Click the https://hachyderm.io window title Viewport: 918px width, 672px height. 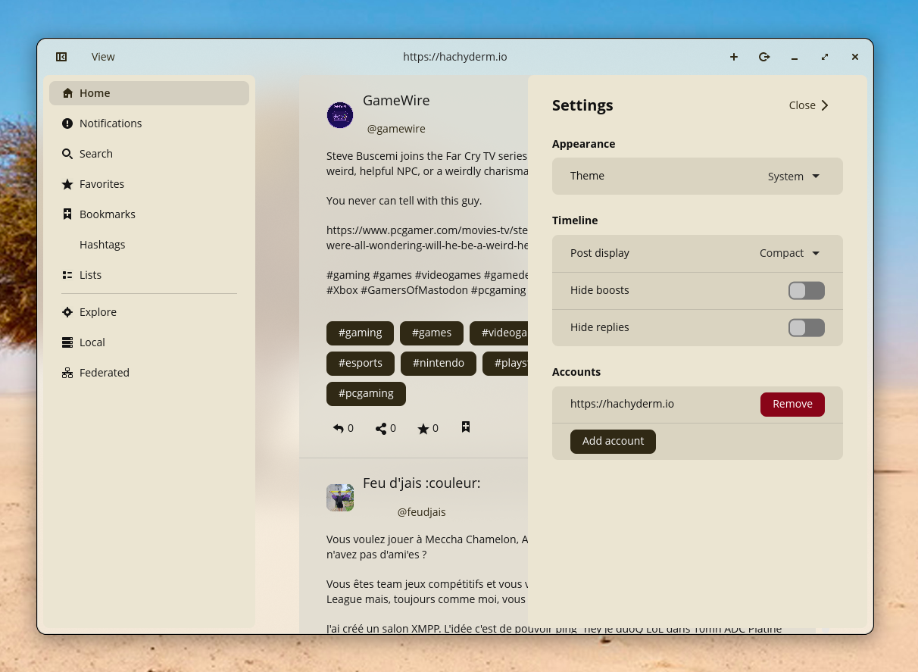(x=455, y=57)
